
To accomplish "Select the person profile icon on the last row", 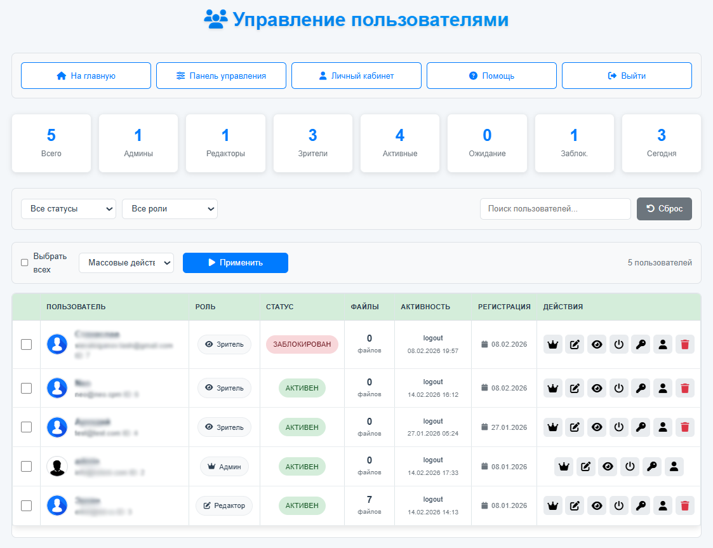I will [663, 505].
